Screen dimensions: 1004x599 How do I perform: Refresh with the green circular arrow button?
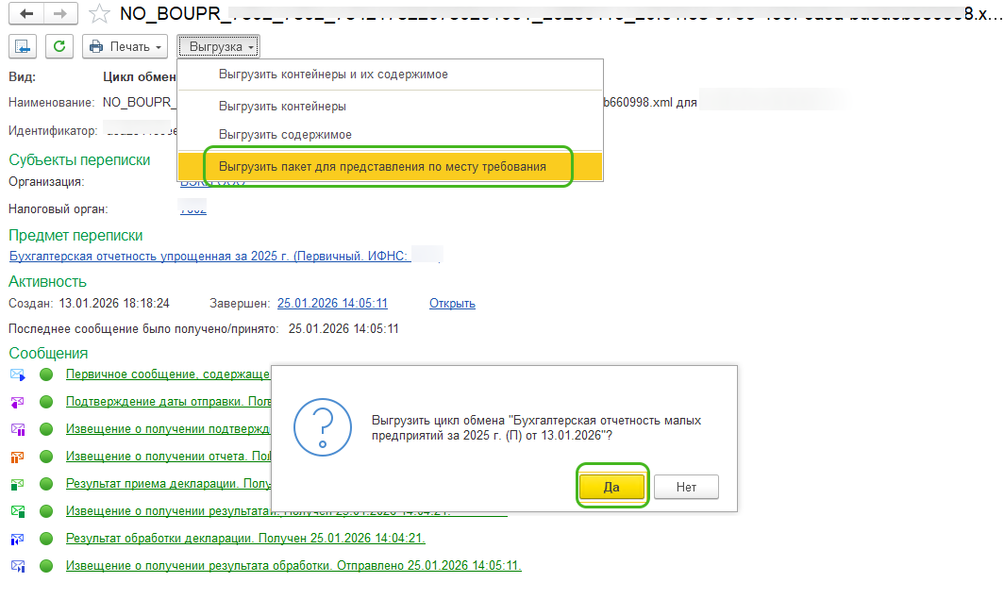tap(59, 47)
